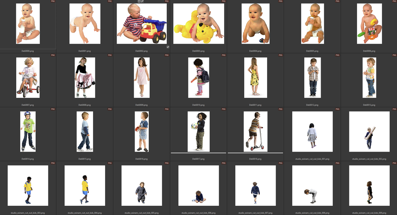Open the boy on scooter image

255,131
